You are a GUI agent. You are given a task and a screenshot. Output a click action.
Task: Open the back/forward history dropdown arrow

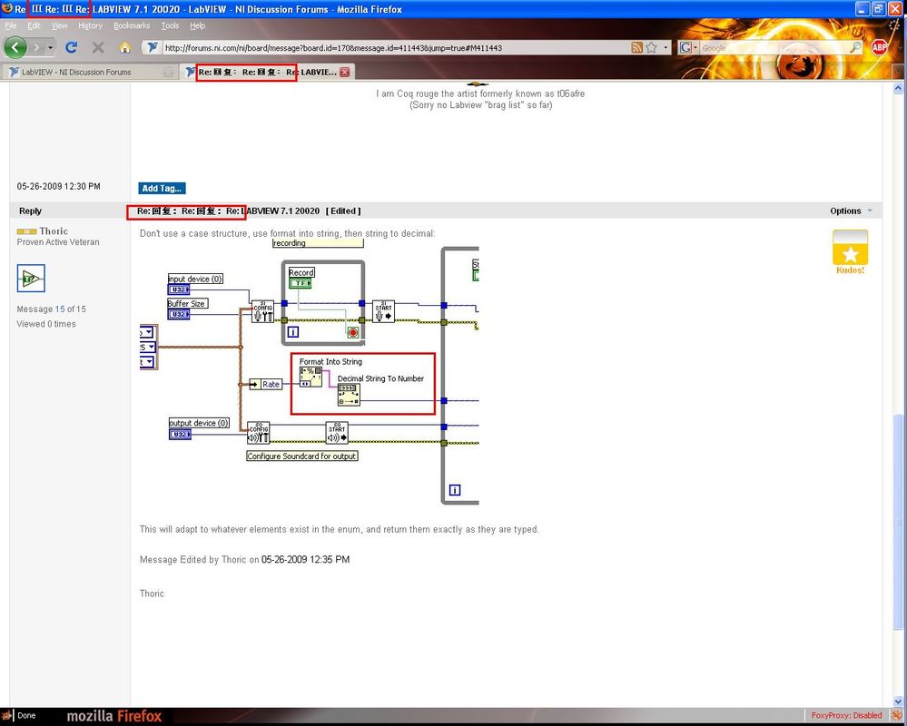(50, 47)
